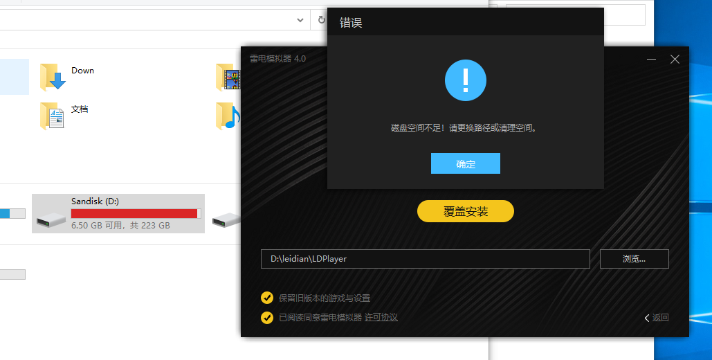Open the 许可协议 license link
The height and width of the screenshot is (360, 712).
[381, 317]
